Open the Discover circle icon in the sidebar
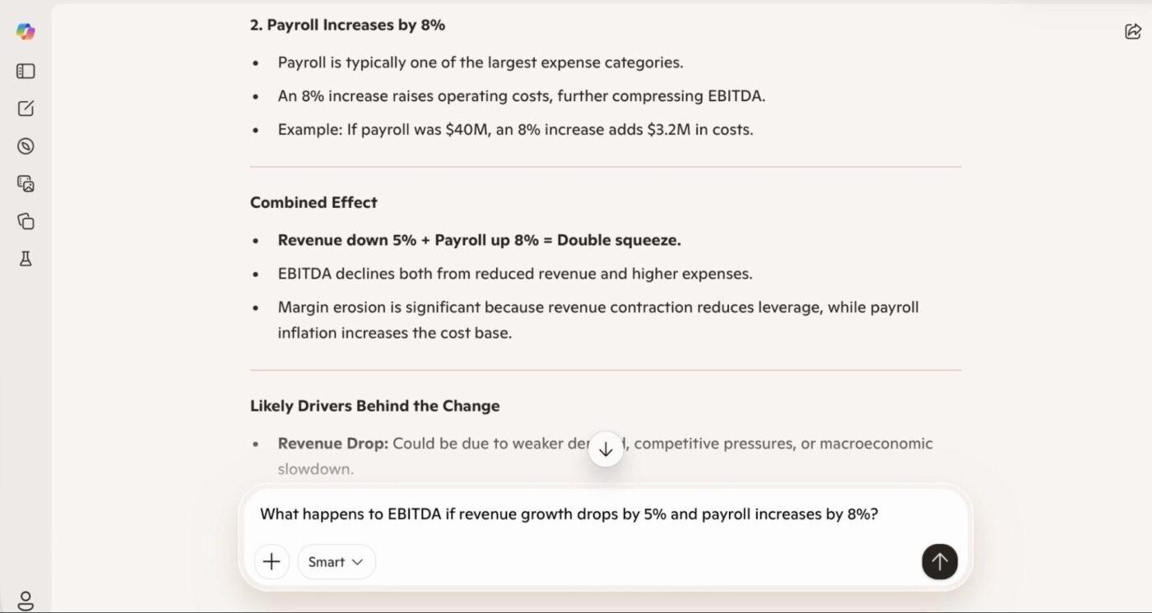Image resolution: width=1152 pixels, height=613 pixels. (x=25, y=145)
